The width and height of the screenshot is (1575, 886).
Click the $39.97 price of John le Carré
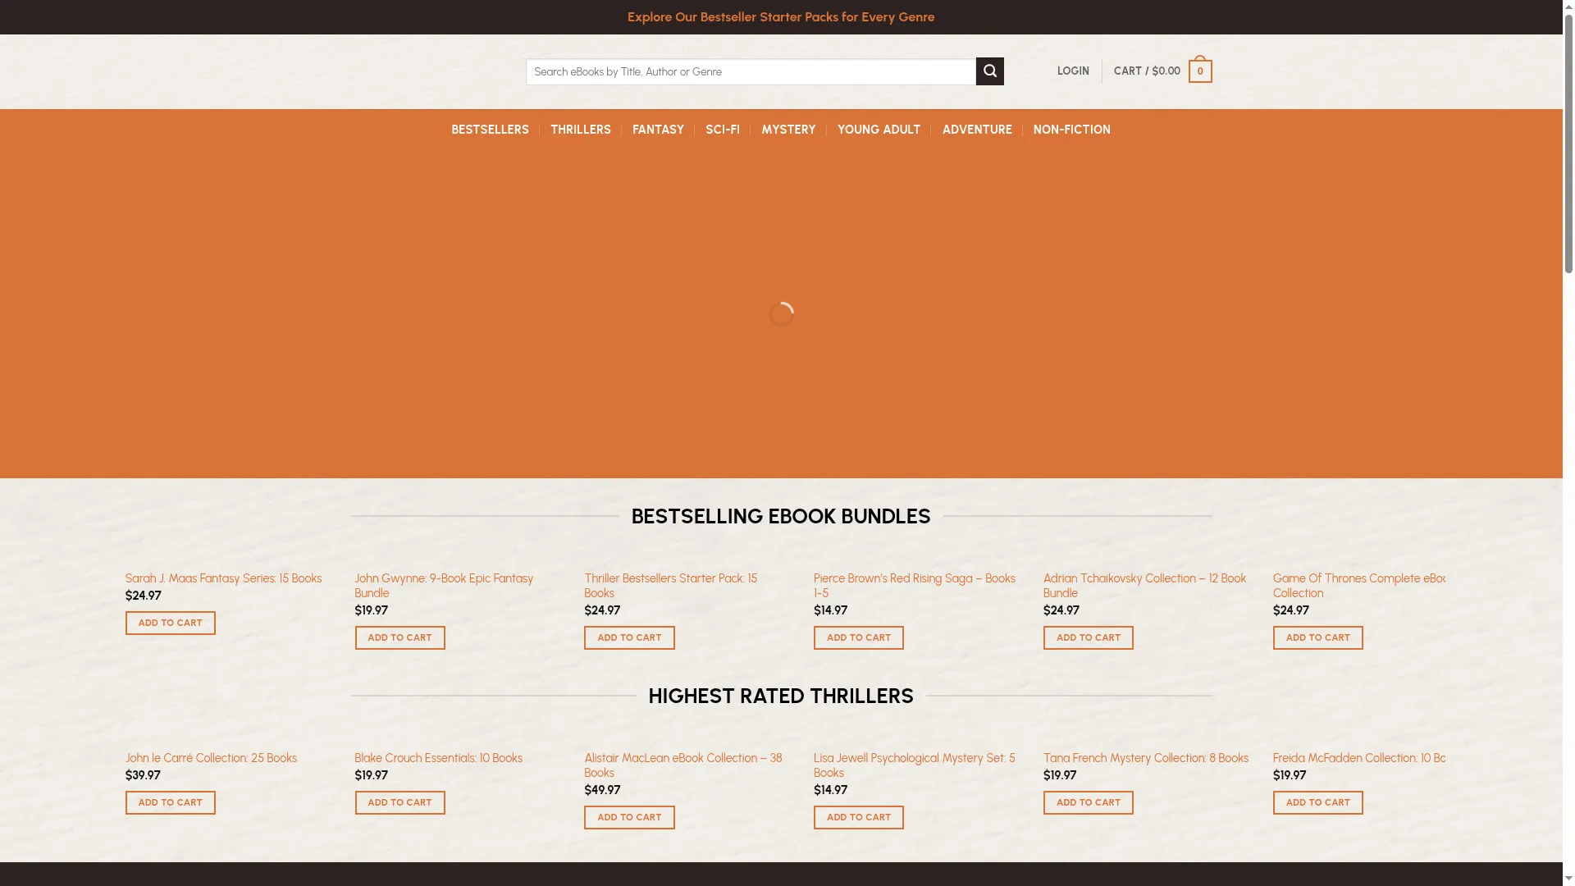tap(143, 775)
